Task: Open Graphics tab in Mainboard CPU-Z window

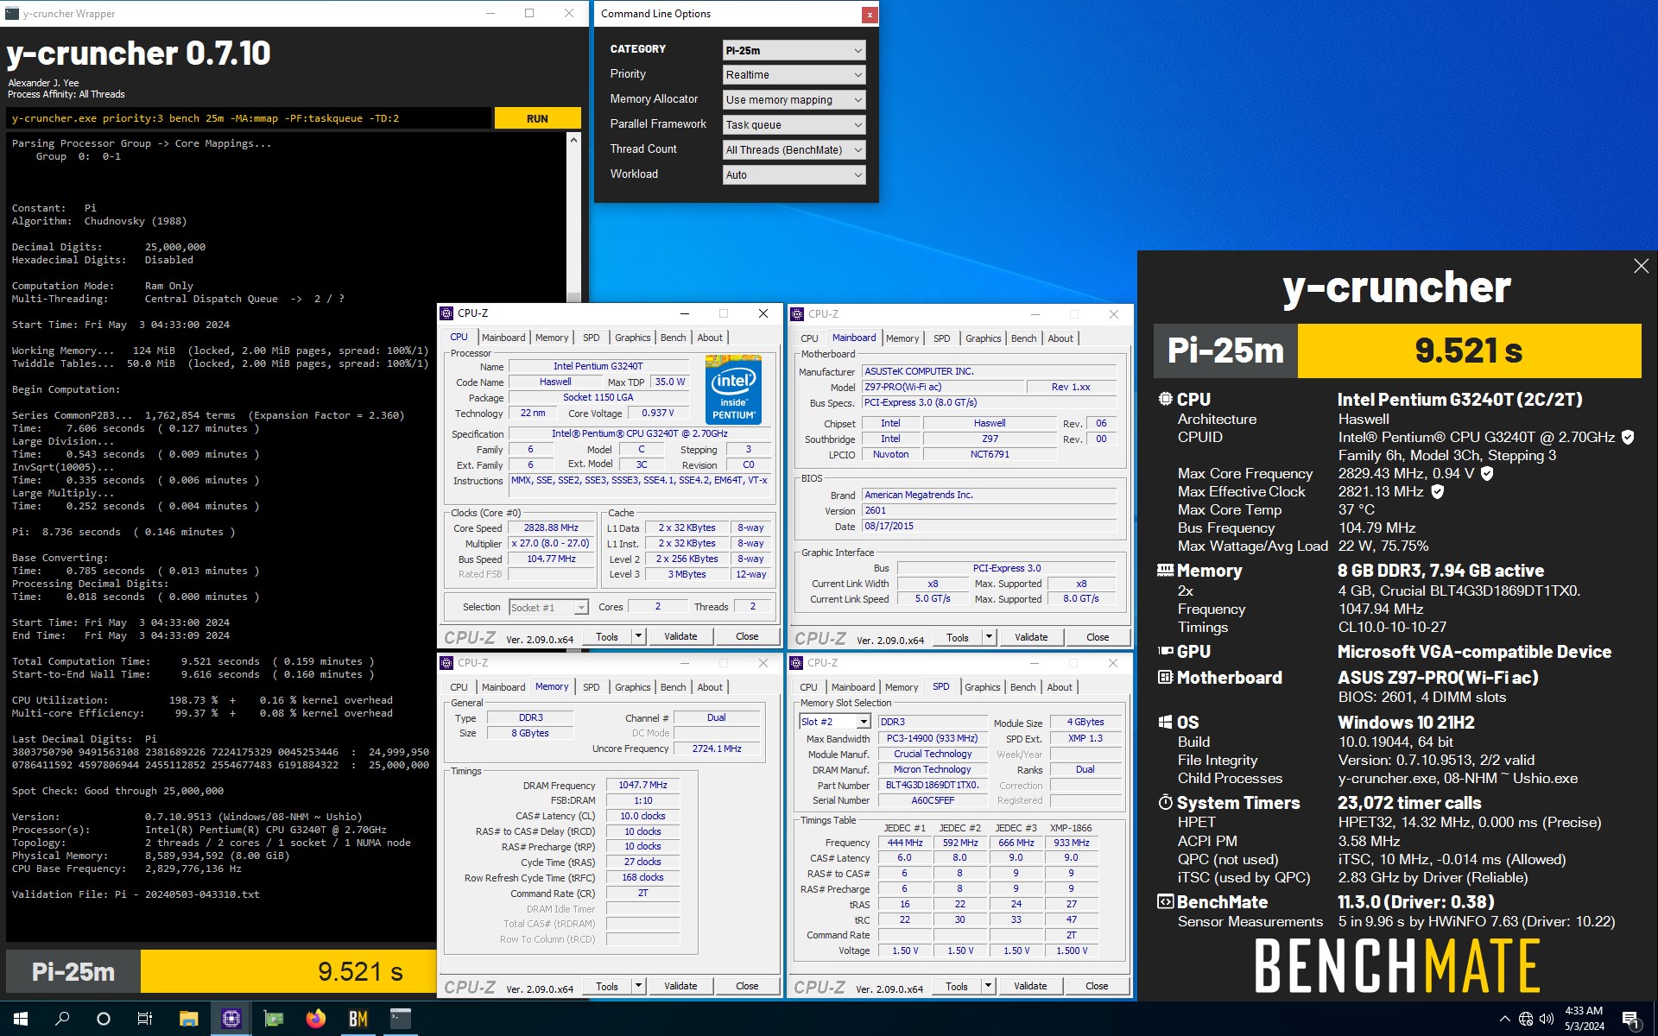Action: tap(984, 338)
